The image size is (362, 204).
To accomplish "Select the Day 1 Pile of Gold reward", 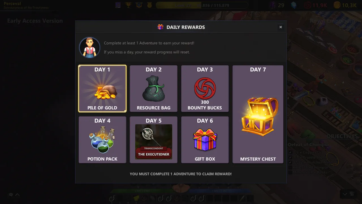I will coord(102,89).
